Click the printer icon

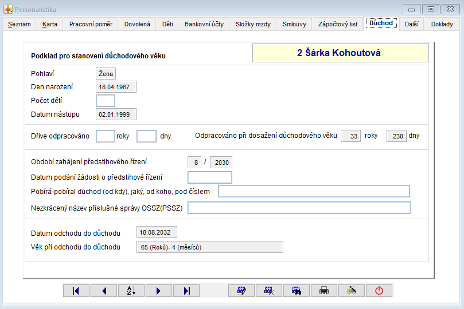(x=324, y=291)
